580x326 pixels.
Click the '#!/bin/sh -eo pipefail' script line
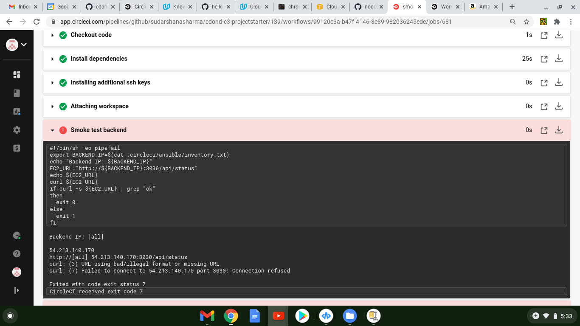[85, 148]
